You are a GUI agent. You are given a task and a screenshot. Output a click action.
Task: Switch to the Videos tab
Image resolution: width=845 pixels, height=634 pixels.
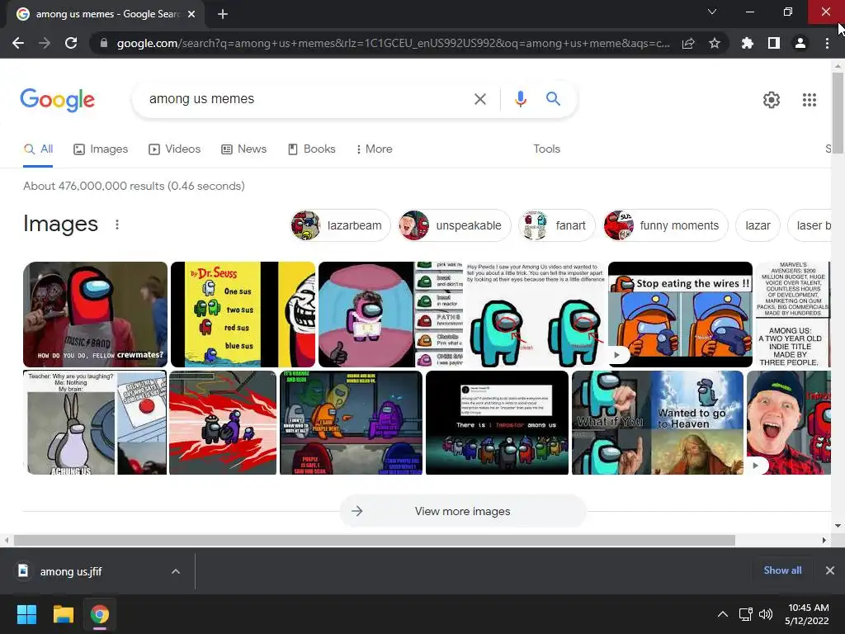click(175, 149)
